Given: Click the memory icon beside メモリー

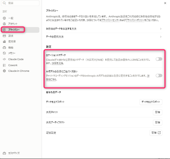Looking at the screenshot, I should coord(4,53).
